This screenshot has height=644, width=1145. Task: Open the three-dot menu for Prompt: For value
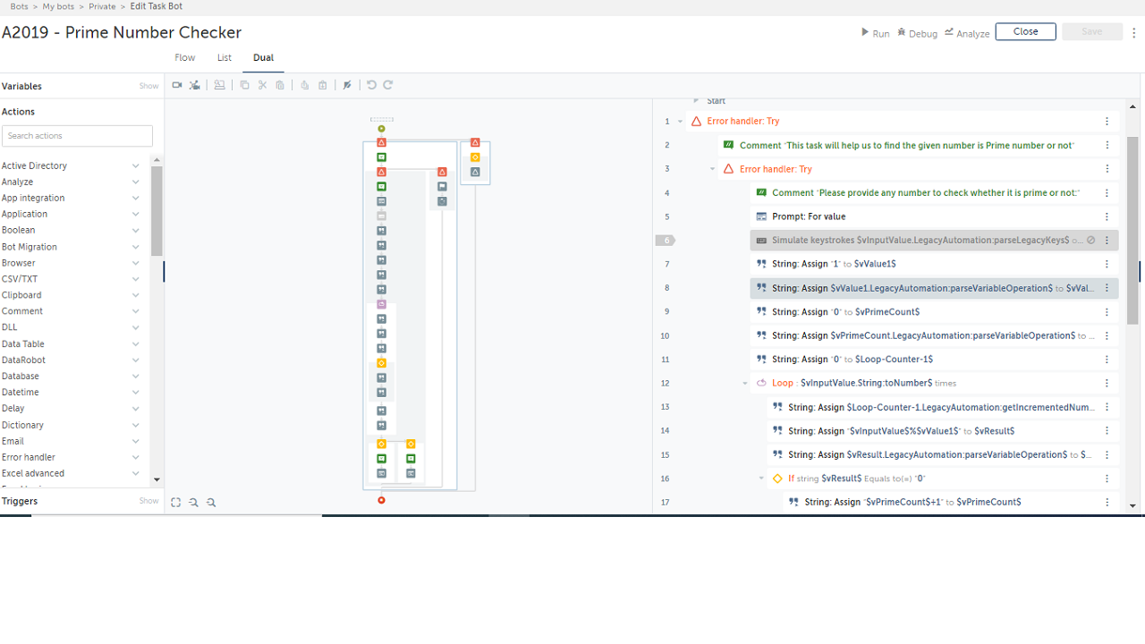[1107, 216]
